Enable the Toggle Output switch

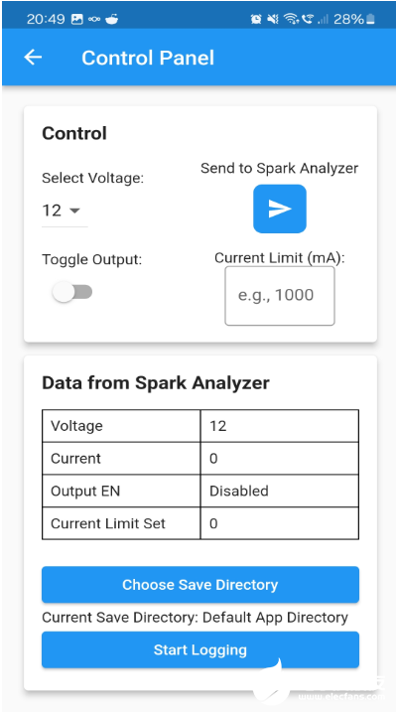72,292
